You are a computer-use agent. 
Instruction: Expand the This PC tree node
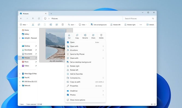(20, 78)
